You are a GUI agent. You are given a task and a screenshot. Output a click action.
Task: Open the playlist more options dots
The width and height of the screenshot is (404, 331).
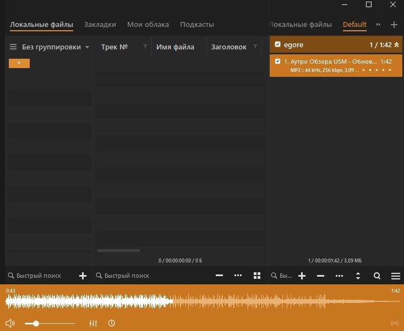pos(340,276)
